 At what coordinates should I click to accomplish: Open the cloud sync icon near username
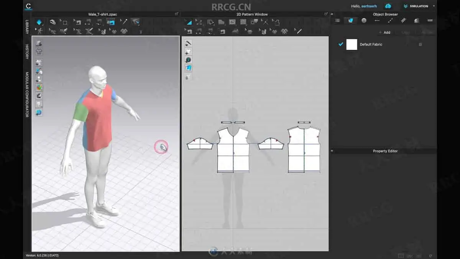[388, 6]
